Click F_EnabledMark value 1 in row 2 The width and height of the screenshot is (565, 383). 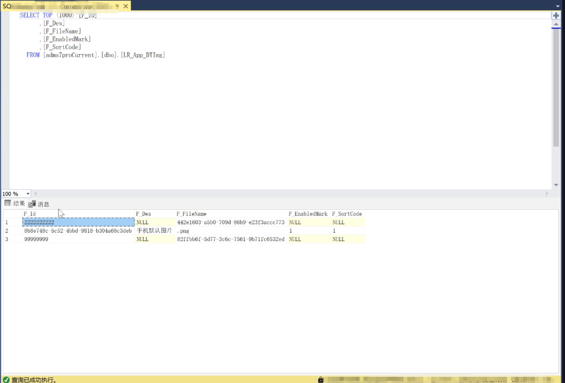click(x=309, y=231)
